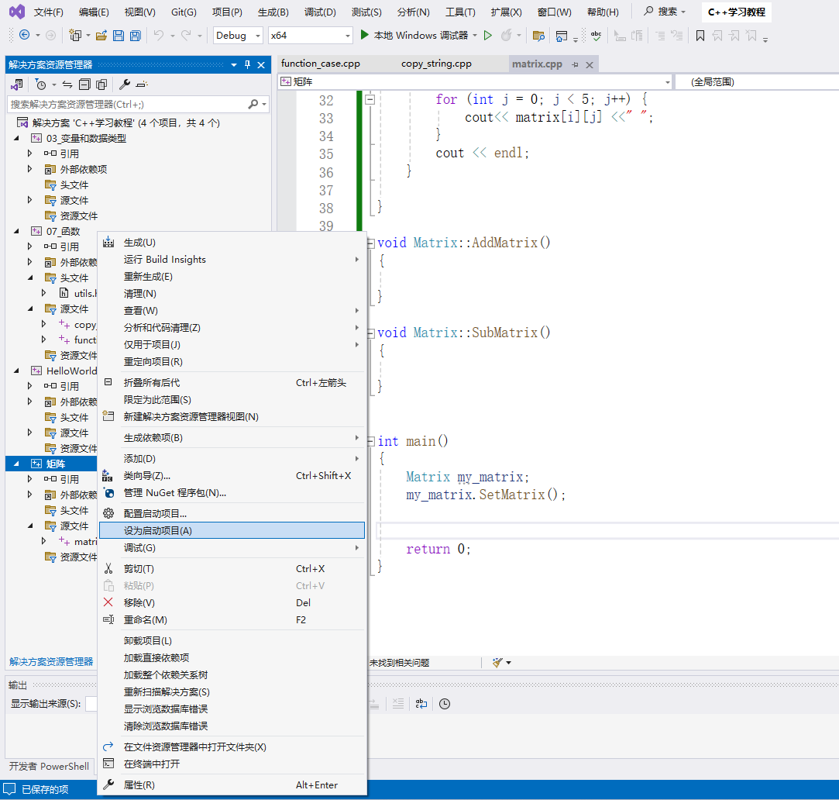Expand 源文件 under 03_变量和数据类型
This screenshot has width=839, height=800.
tap(30, 200)
